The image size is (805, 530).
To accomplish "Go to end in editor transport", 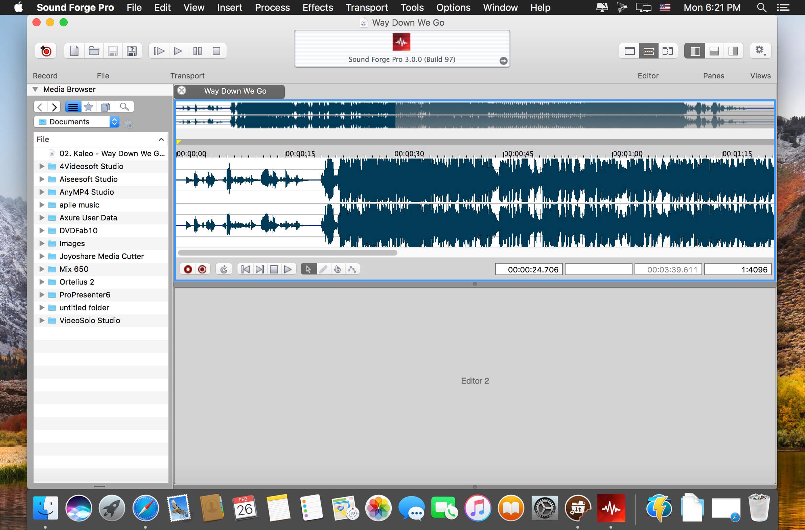I will click(x=259, y=269).
